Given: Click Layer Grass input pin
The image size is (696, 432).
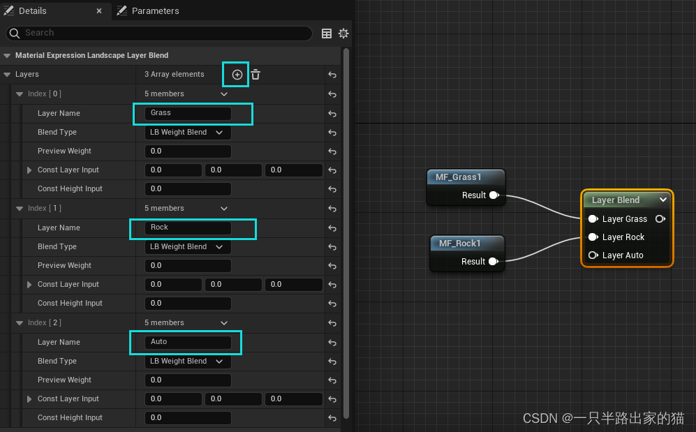Looking at the screenshot, I should point(593,218).
